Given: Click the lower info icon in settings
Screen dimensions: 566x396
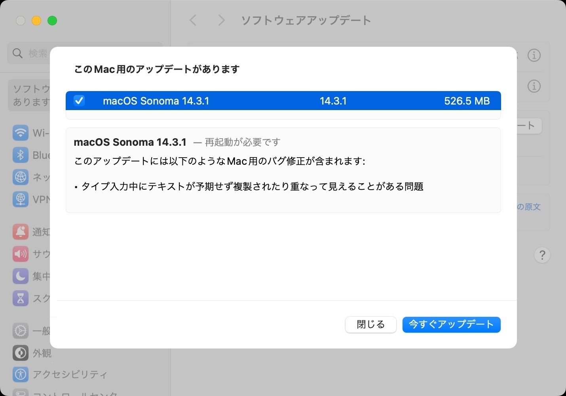Looking at the screenshot, I should point(534,86).
